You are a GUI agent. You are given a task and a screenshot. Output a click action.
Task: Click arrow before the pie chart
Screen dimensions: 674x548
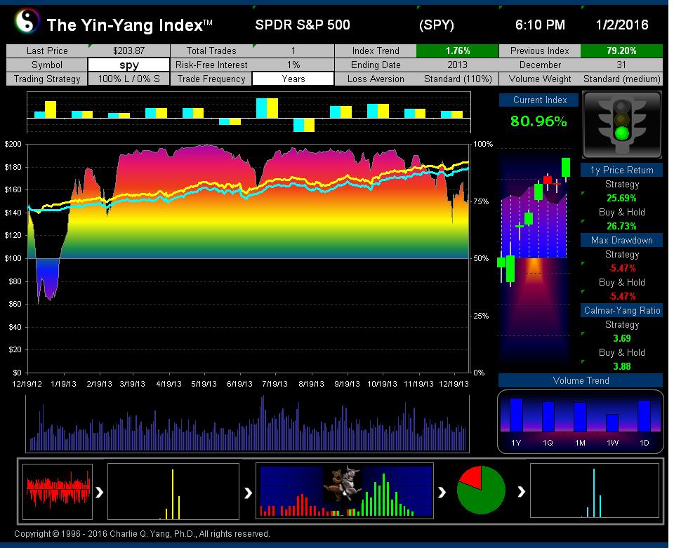tap(442, 492)
